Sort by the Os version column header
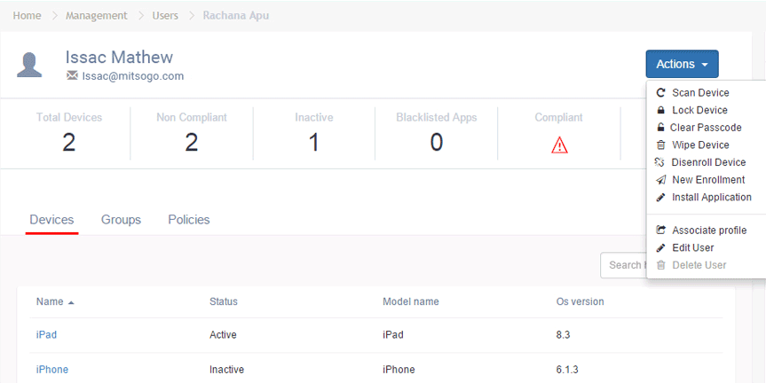The height and width of the screenshot is (383, 766). pos(580,302)
